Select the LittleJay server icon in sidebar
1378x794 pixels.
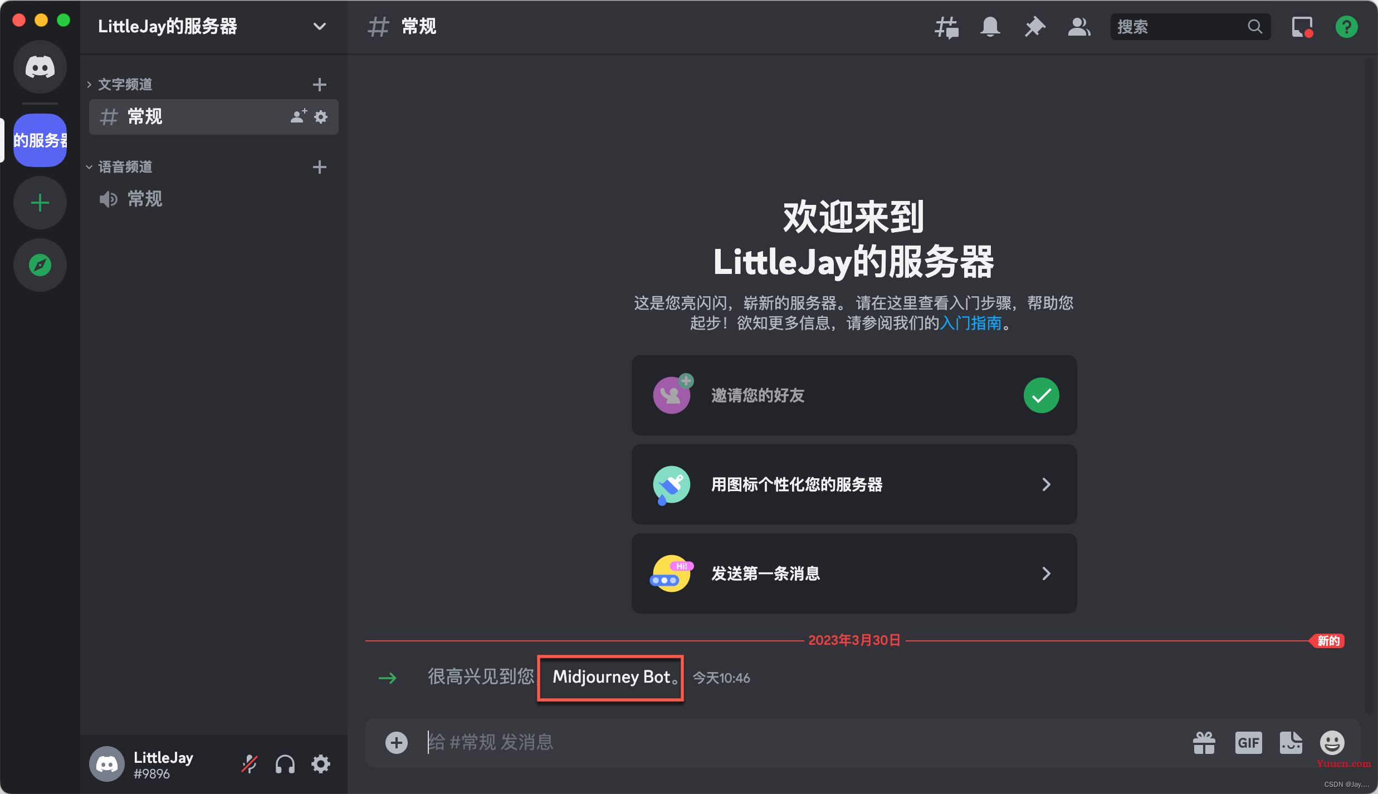[40, 140]
